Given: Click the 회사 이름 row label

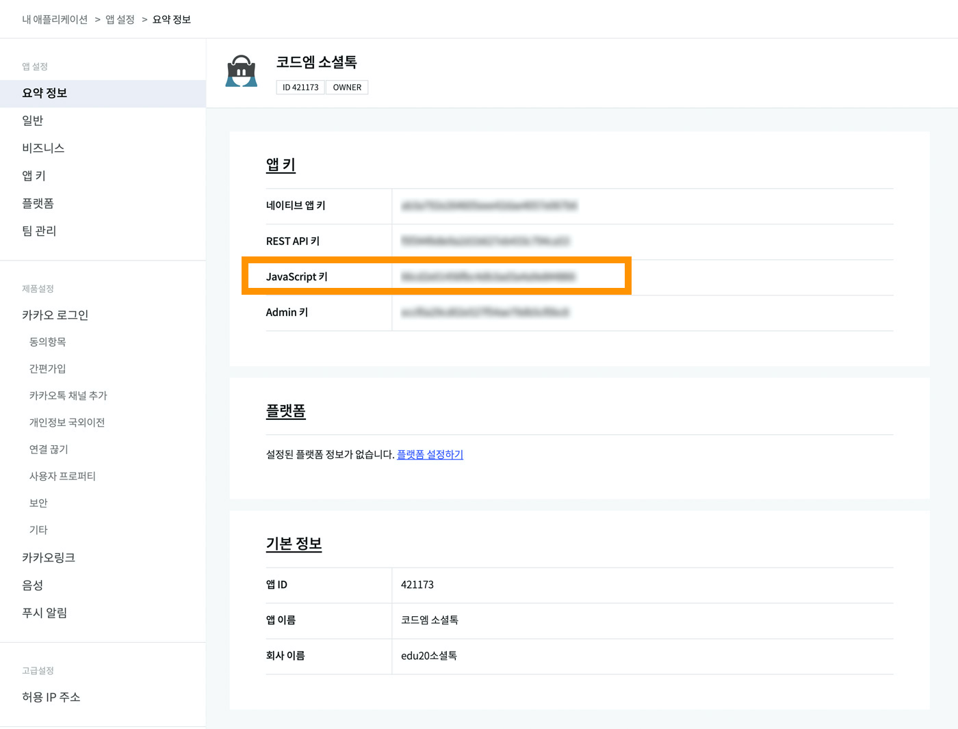Looking at the screenshot, I should [285, 655].
